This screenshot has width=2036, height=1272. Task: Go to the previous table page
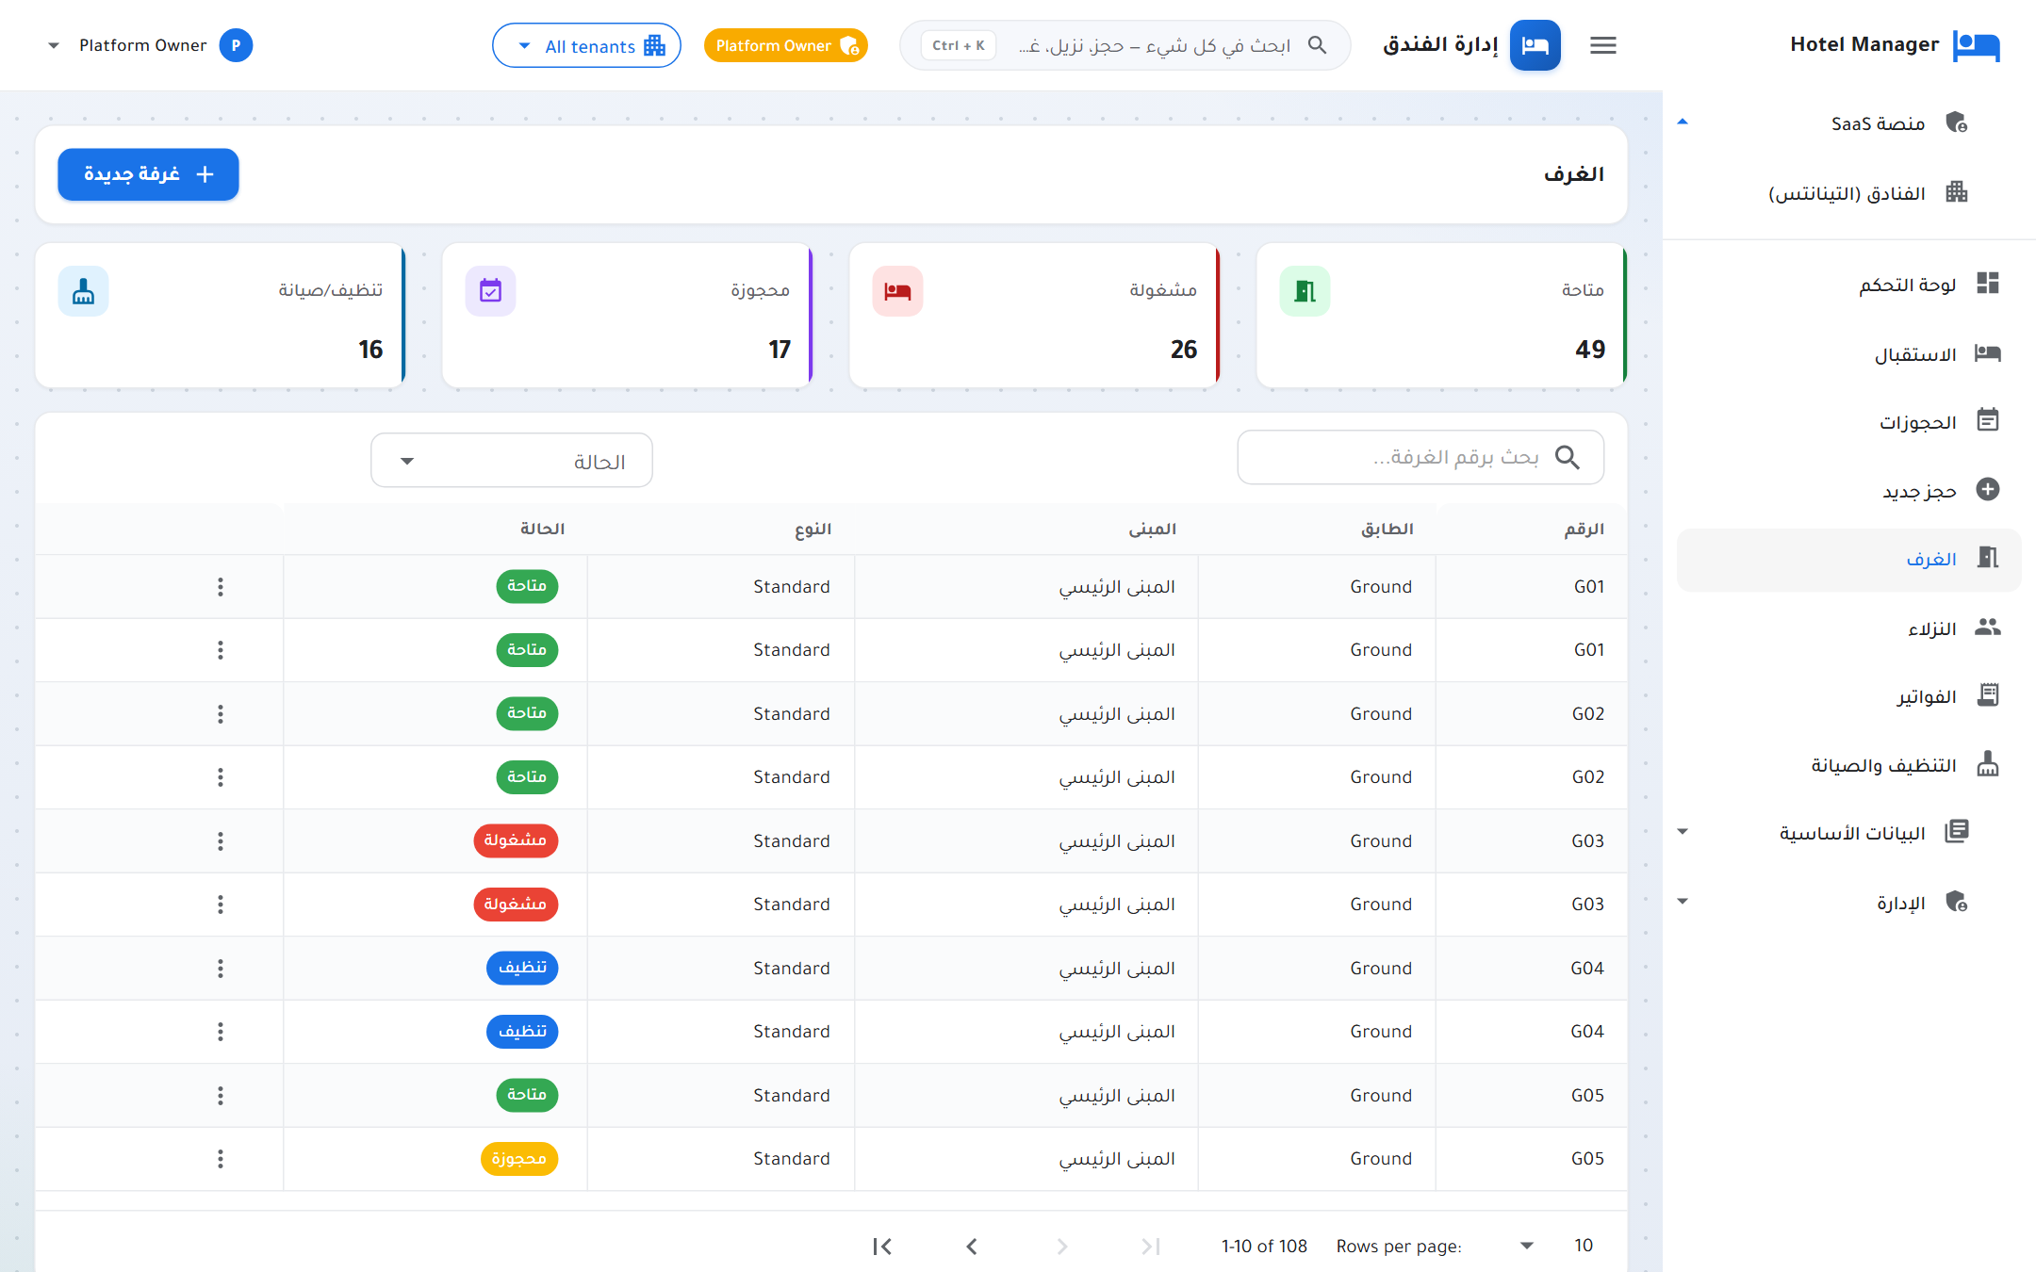click(x=972, y=1247)
